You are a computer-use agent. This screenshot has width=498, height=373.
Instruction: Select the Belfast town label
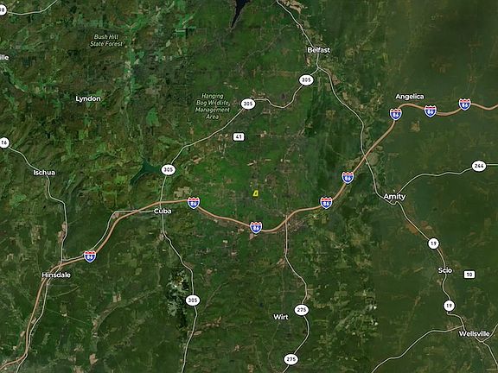click(318, 50)
